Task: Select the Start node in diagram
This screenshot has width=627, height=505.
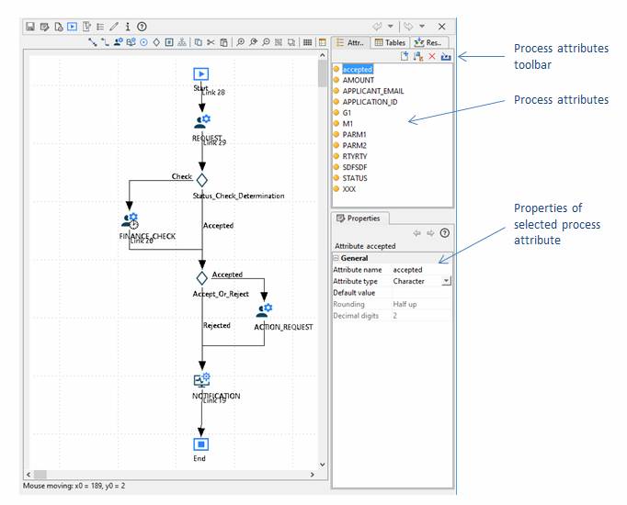Action: 201,74
